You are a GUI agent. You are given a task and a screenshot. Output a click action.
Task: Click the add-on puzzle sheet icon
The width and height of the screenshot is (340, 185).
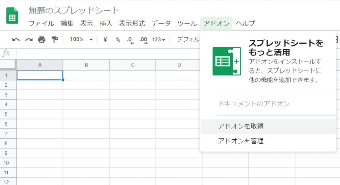pos(227,61)
